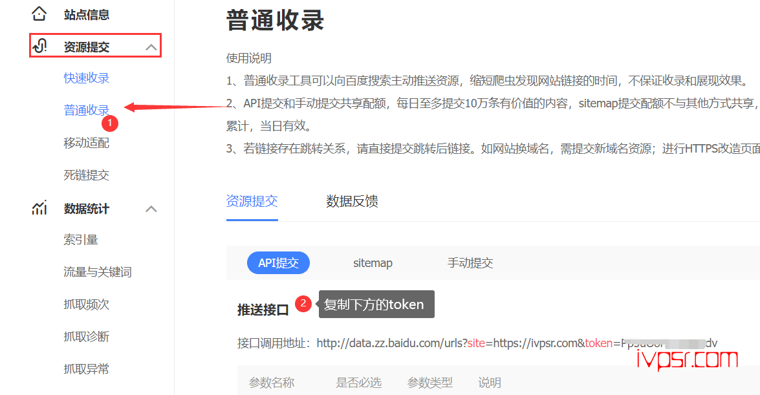Collapse the 数据统计 section chevron
Screen dimensions: 760x395
click(151, 209)
